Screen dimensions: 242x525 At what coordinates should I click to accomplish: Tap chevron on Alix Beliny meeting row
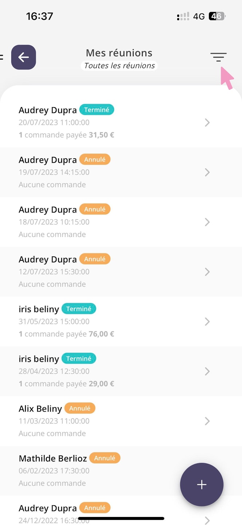tap(207, 421)
